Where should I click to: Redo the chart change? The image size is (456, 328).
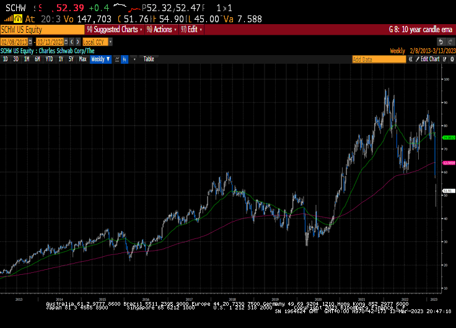pyautogui.click(x=450, y=42)
